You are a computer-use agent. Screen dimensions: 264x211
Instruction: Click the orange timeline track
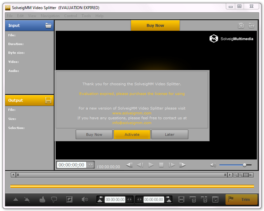point(132,186)
